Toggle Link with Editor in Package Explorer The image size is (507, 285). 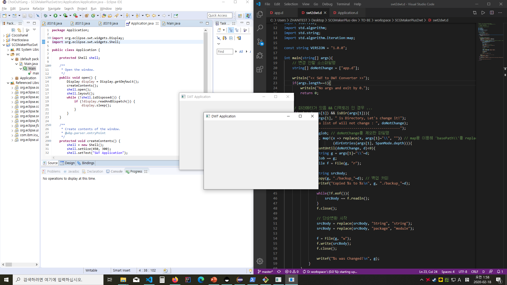19,30
